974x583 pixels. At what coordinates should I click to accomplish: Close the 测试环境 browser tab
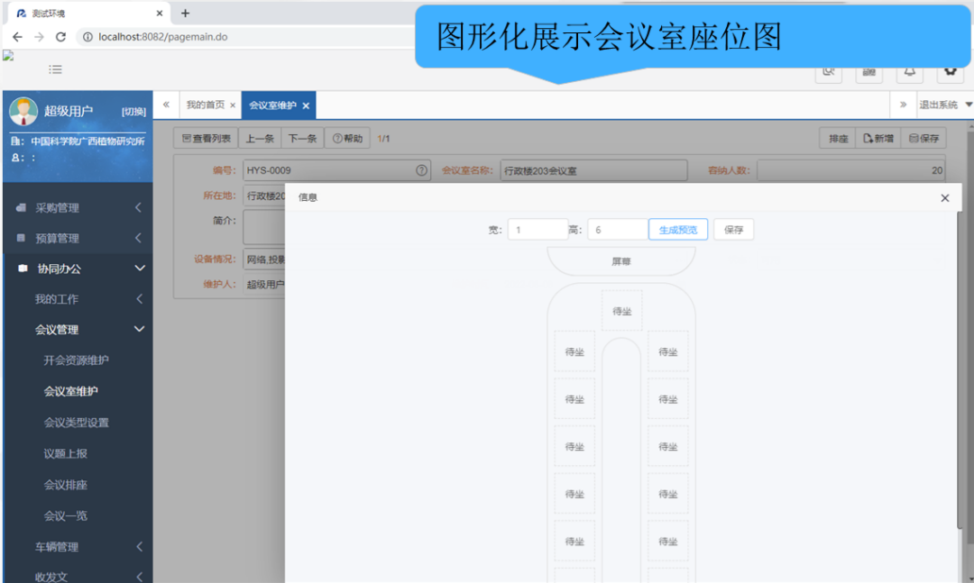pos(160,13)
